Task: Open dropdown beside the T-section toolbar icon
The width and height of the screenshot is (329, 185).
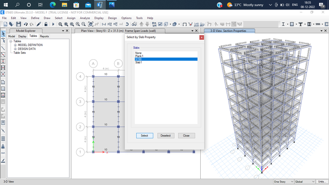Action: coord(305,24)
